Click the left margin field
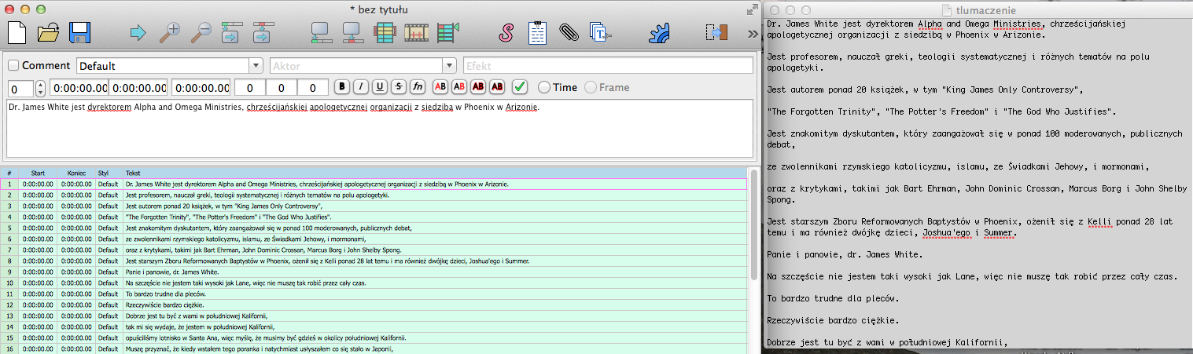The width and height of the screenshot is (1193, 354). click(x=251, y=88)
